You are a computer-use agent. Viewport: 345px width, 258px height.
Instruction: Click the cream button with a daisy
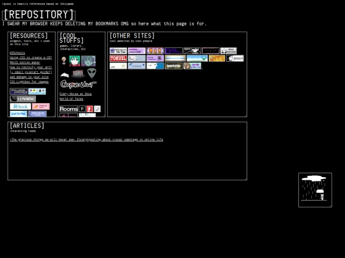(118, 66)
